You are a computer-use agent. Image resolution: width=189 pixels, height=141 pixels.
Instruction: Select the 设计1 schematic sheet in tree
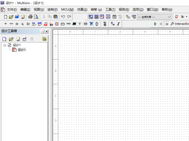[x=21, y=50]
